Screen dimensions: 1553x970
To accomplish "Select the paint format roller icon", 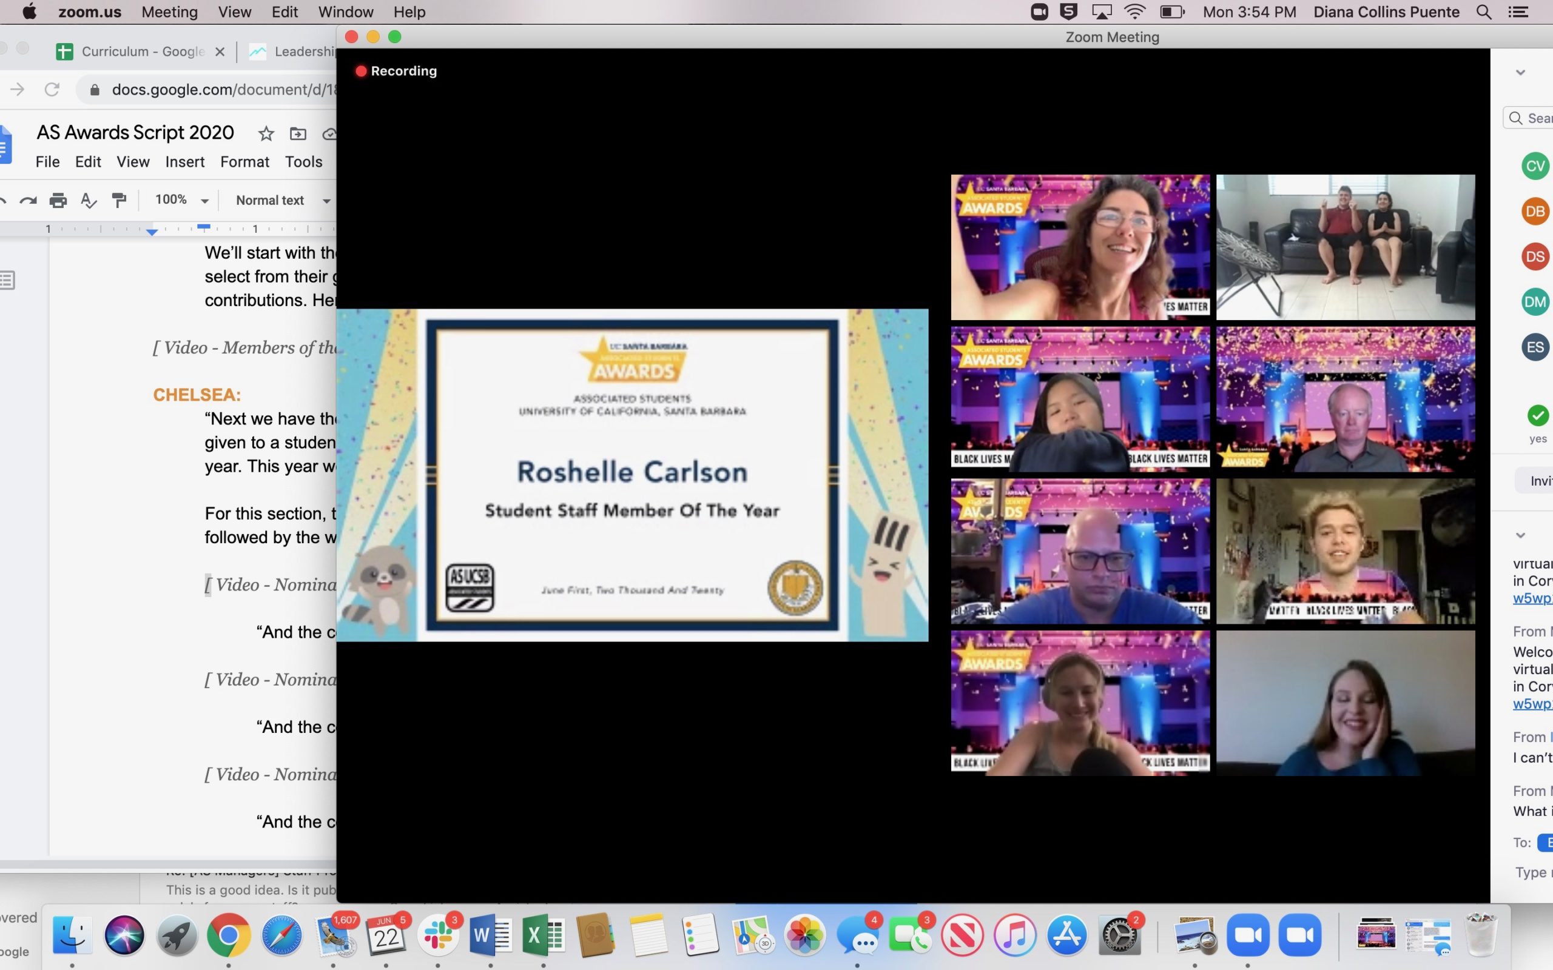I will 119,200.
